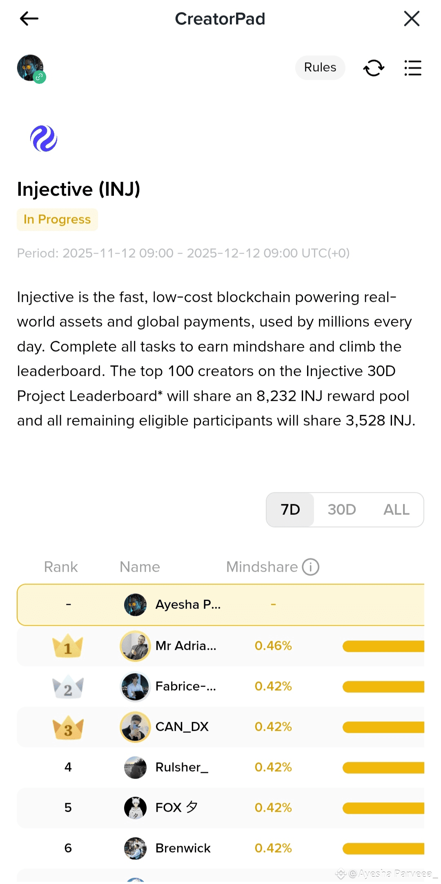Show the ALL time leaderboard
This screenshot has width=441, height=884.
click(x=396, y=510)
